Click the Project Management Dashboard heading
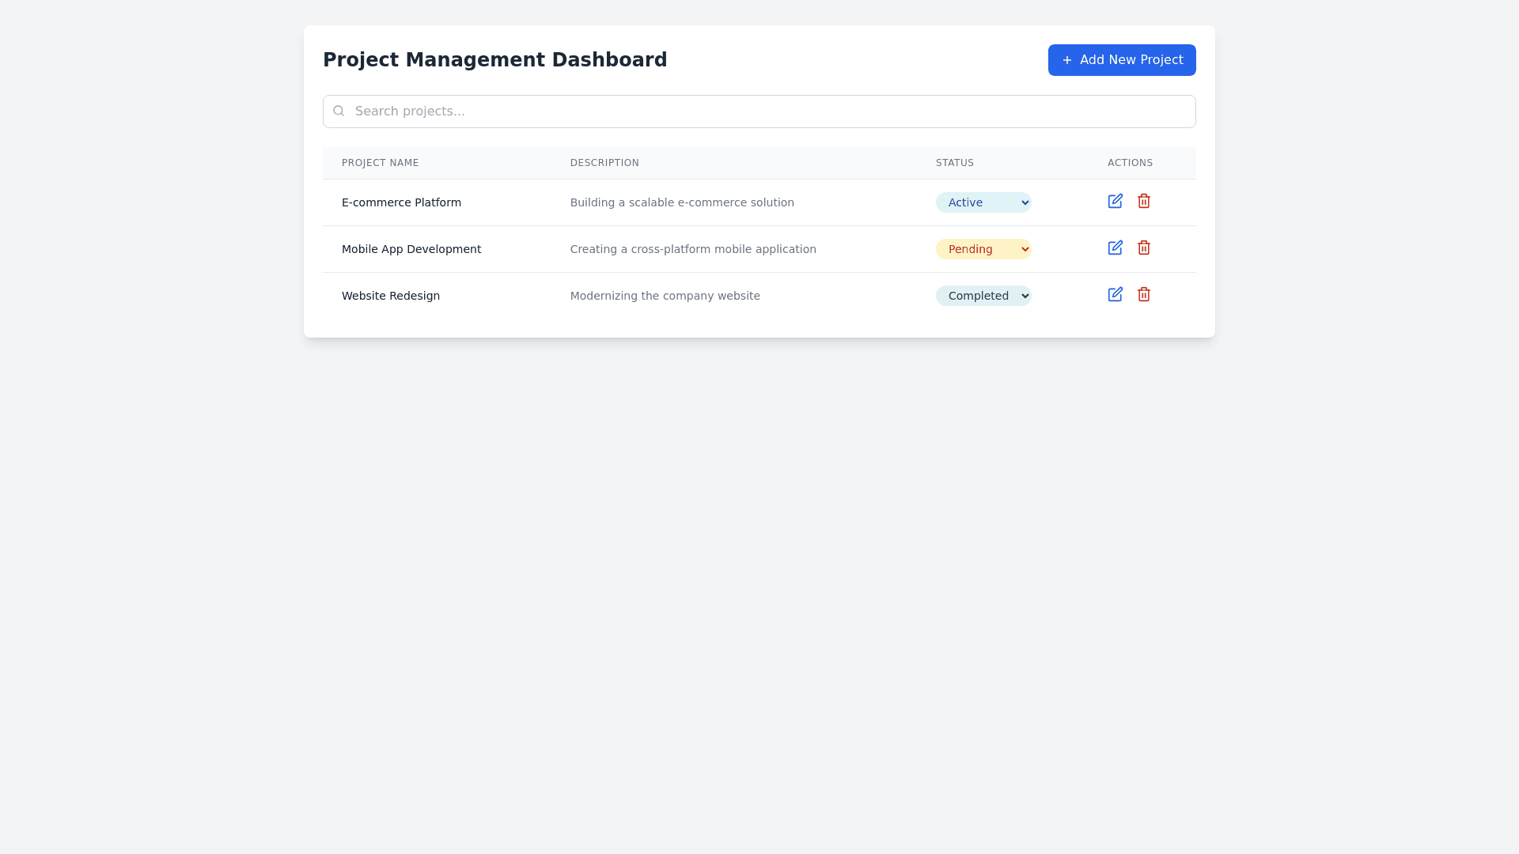 [494, 60]
